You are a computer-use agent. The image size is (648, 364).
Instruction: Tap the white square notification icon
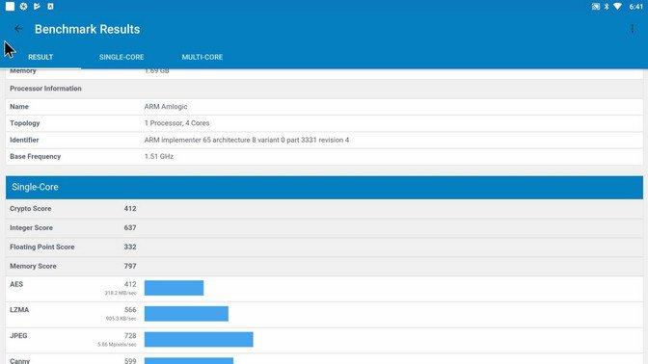point(10,6)
